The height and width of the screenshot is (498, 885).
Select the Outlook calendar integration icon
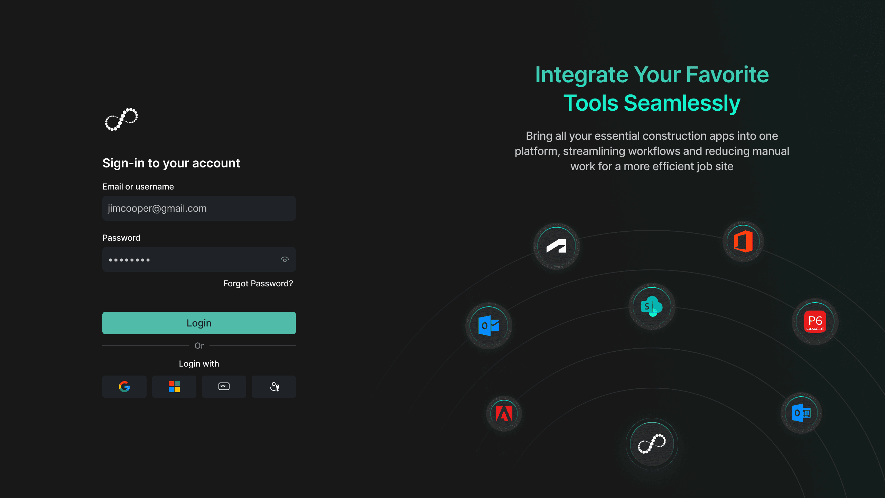tap(801, 413)
